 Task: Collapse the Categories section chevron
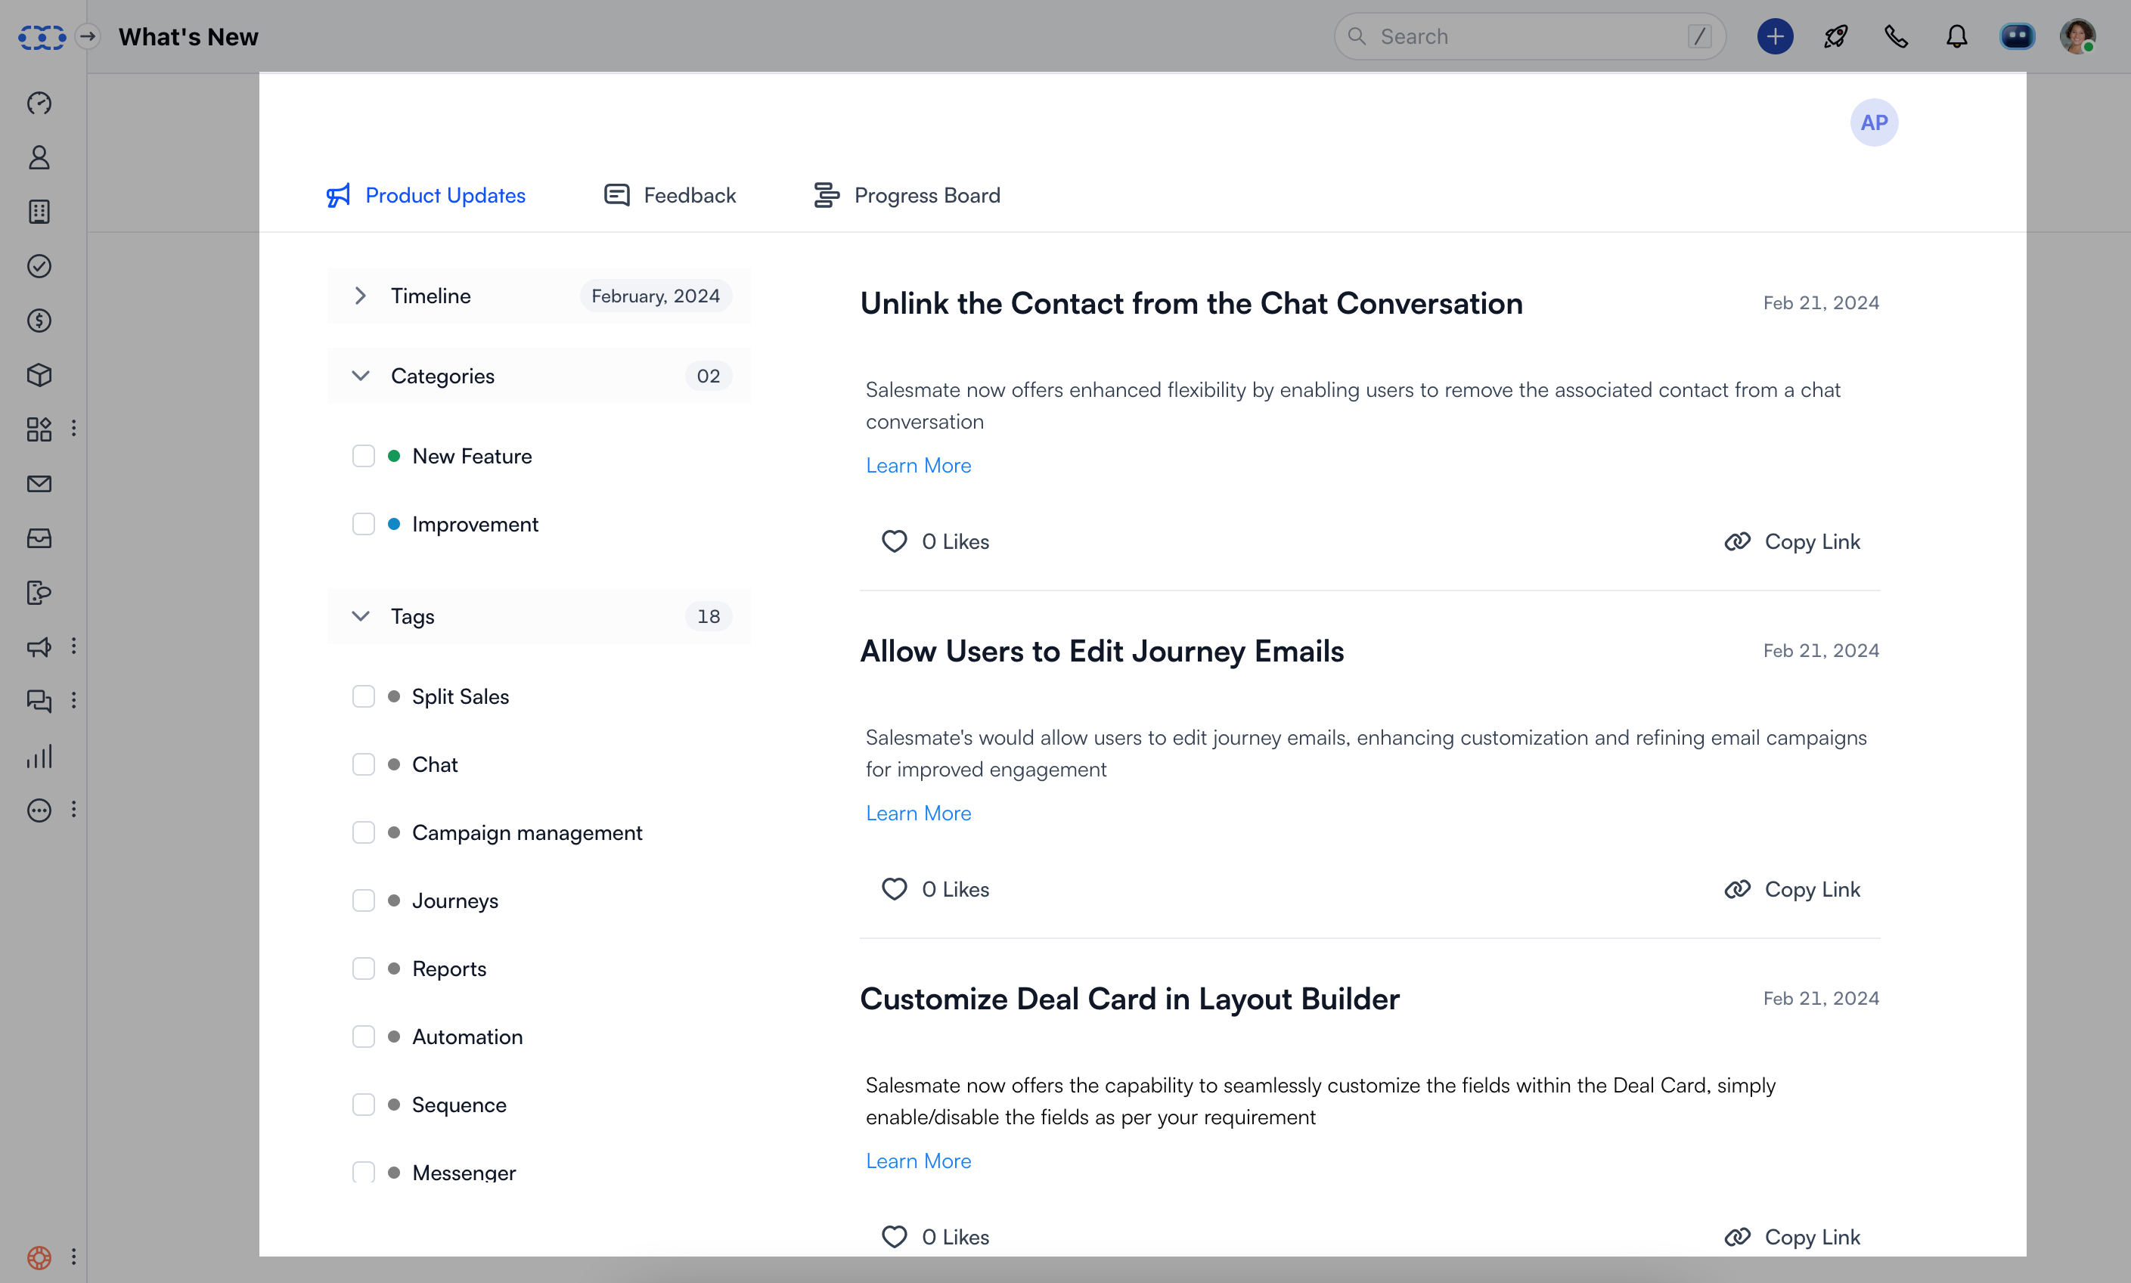pos(361,375)
